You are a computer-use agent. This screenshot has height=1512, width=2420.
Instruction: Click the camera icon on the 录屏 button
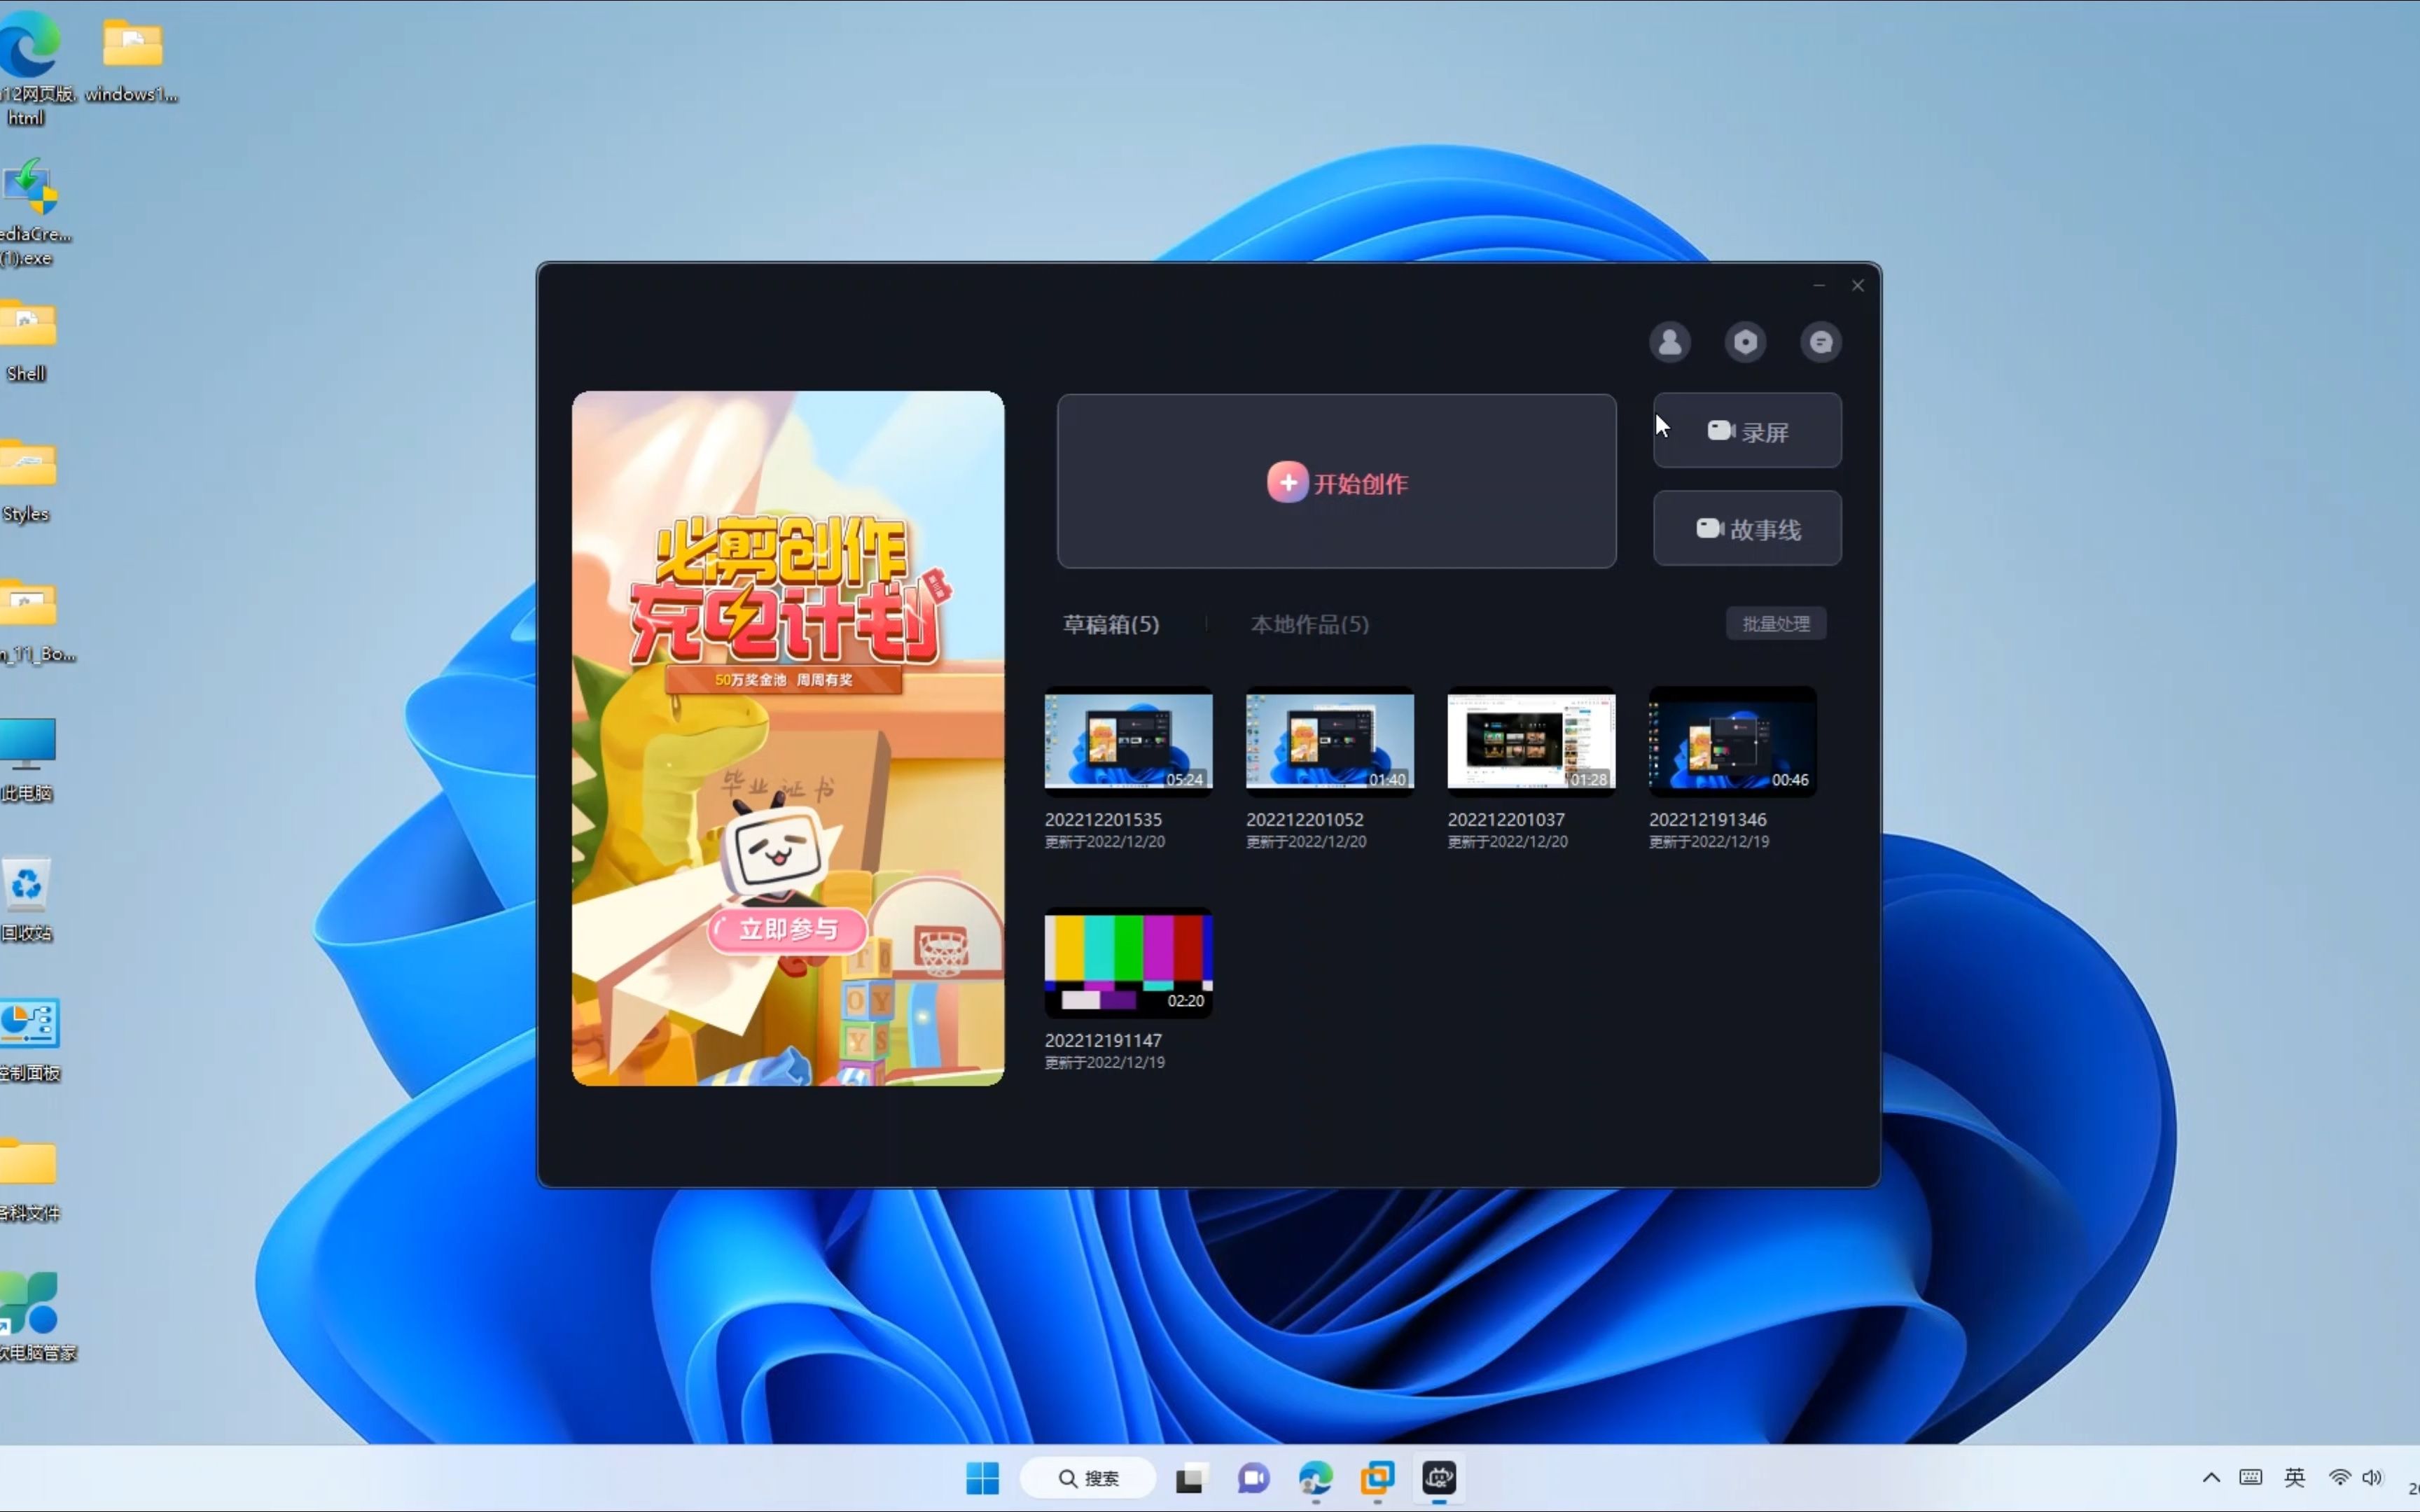click(1720, 431)
